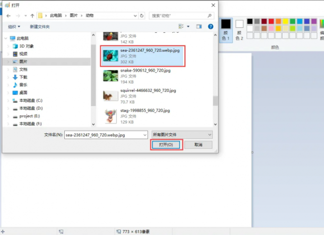Click 图片 in the address breadcrumb
The height and width of the screenshot is (235, 324).
pos(74,15)
